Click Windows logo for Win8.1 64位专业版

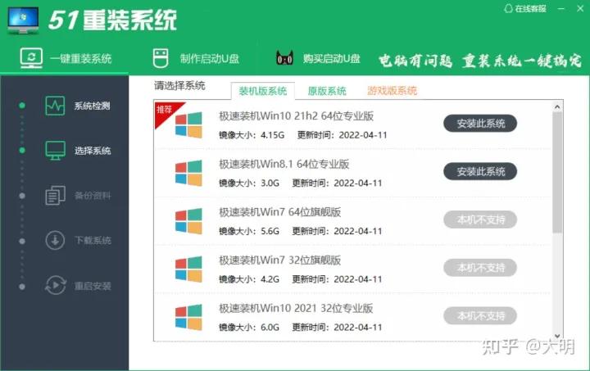(188, 173)
